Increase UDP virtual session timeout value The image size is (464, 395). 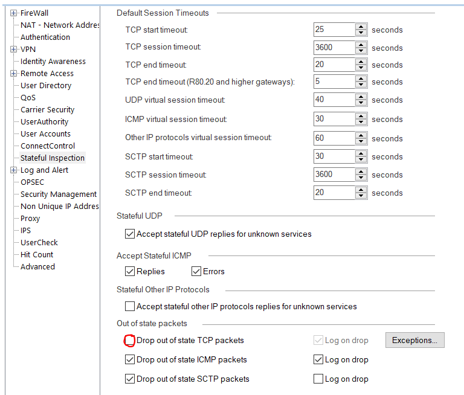pyautogui.click(x=361, y=97)
